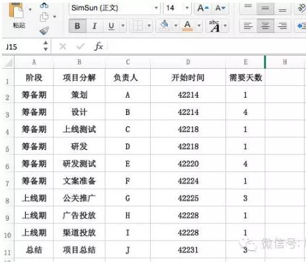306x263 pixels.
Task: Set vertical alignment to bottom
Action: point(282,9)
